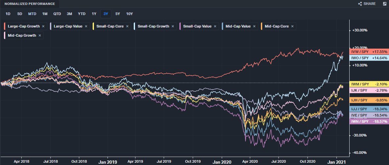Viewport: 389px width, 165px height.
Task: Remove the Small-Cap Value series
Action: [x=215, y=26]
